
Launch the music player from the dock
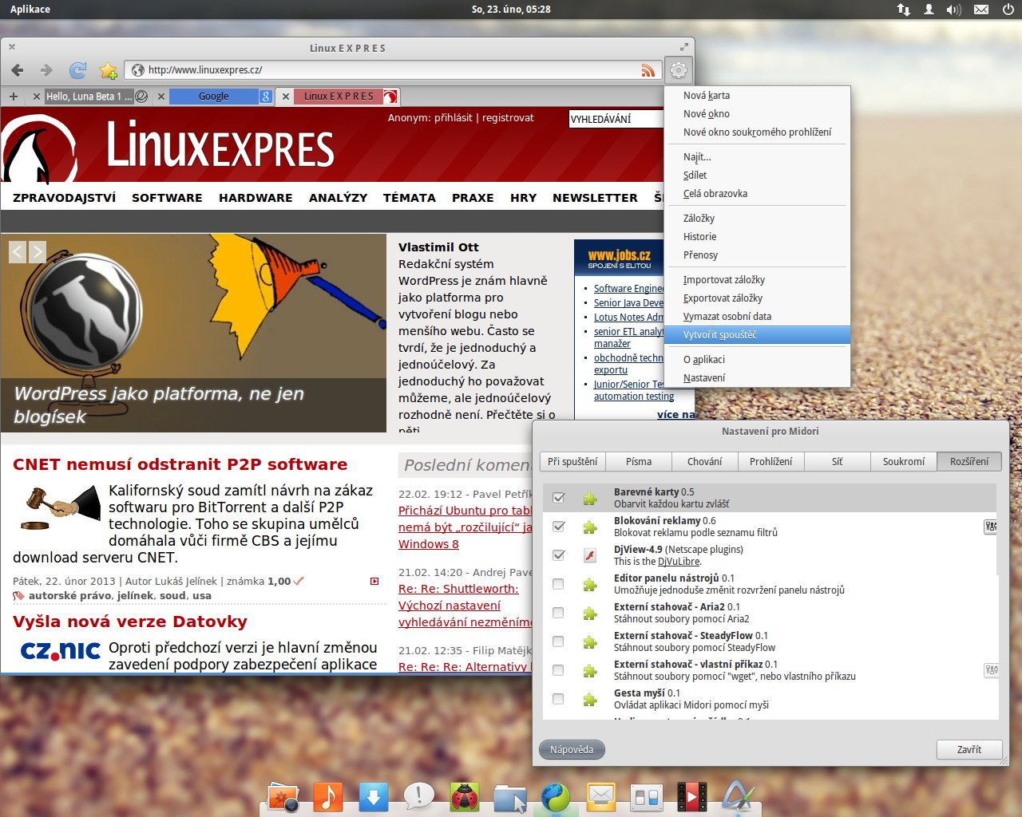(327, 796)
